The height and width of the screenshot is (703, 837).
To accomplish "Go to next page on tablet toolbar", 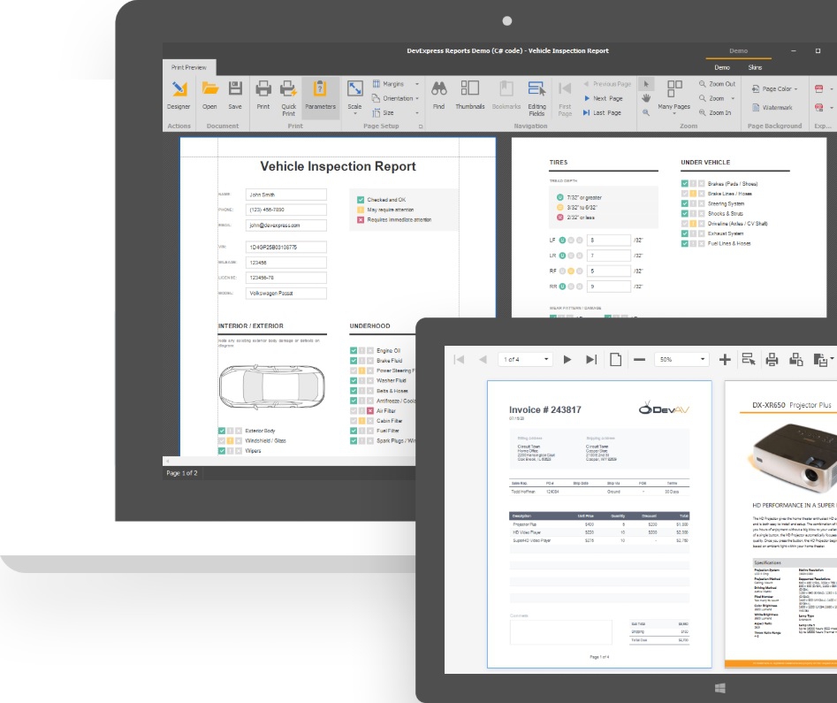I will coord(567,360).
